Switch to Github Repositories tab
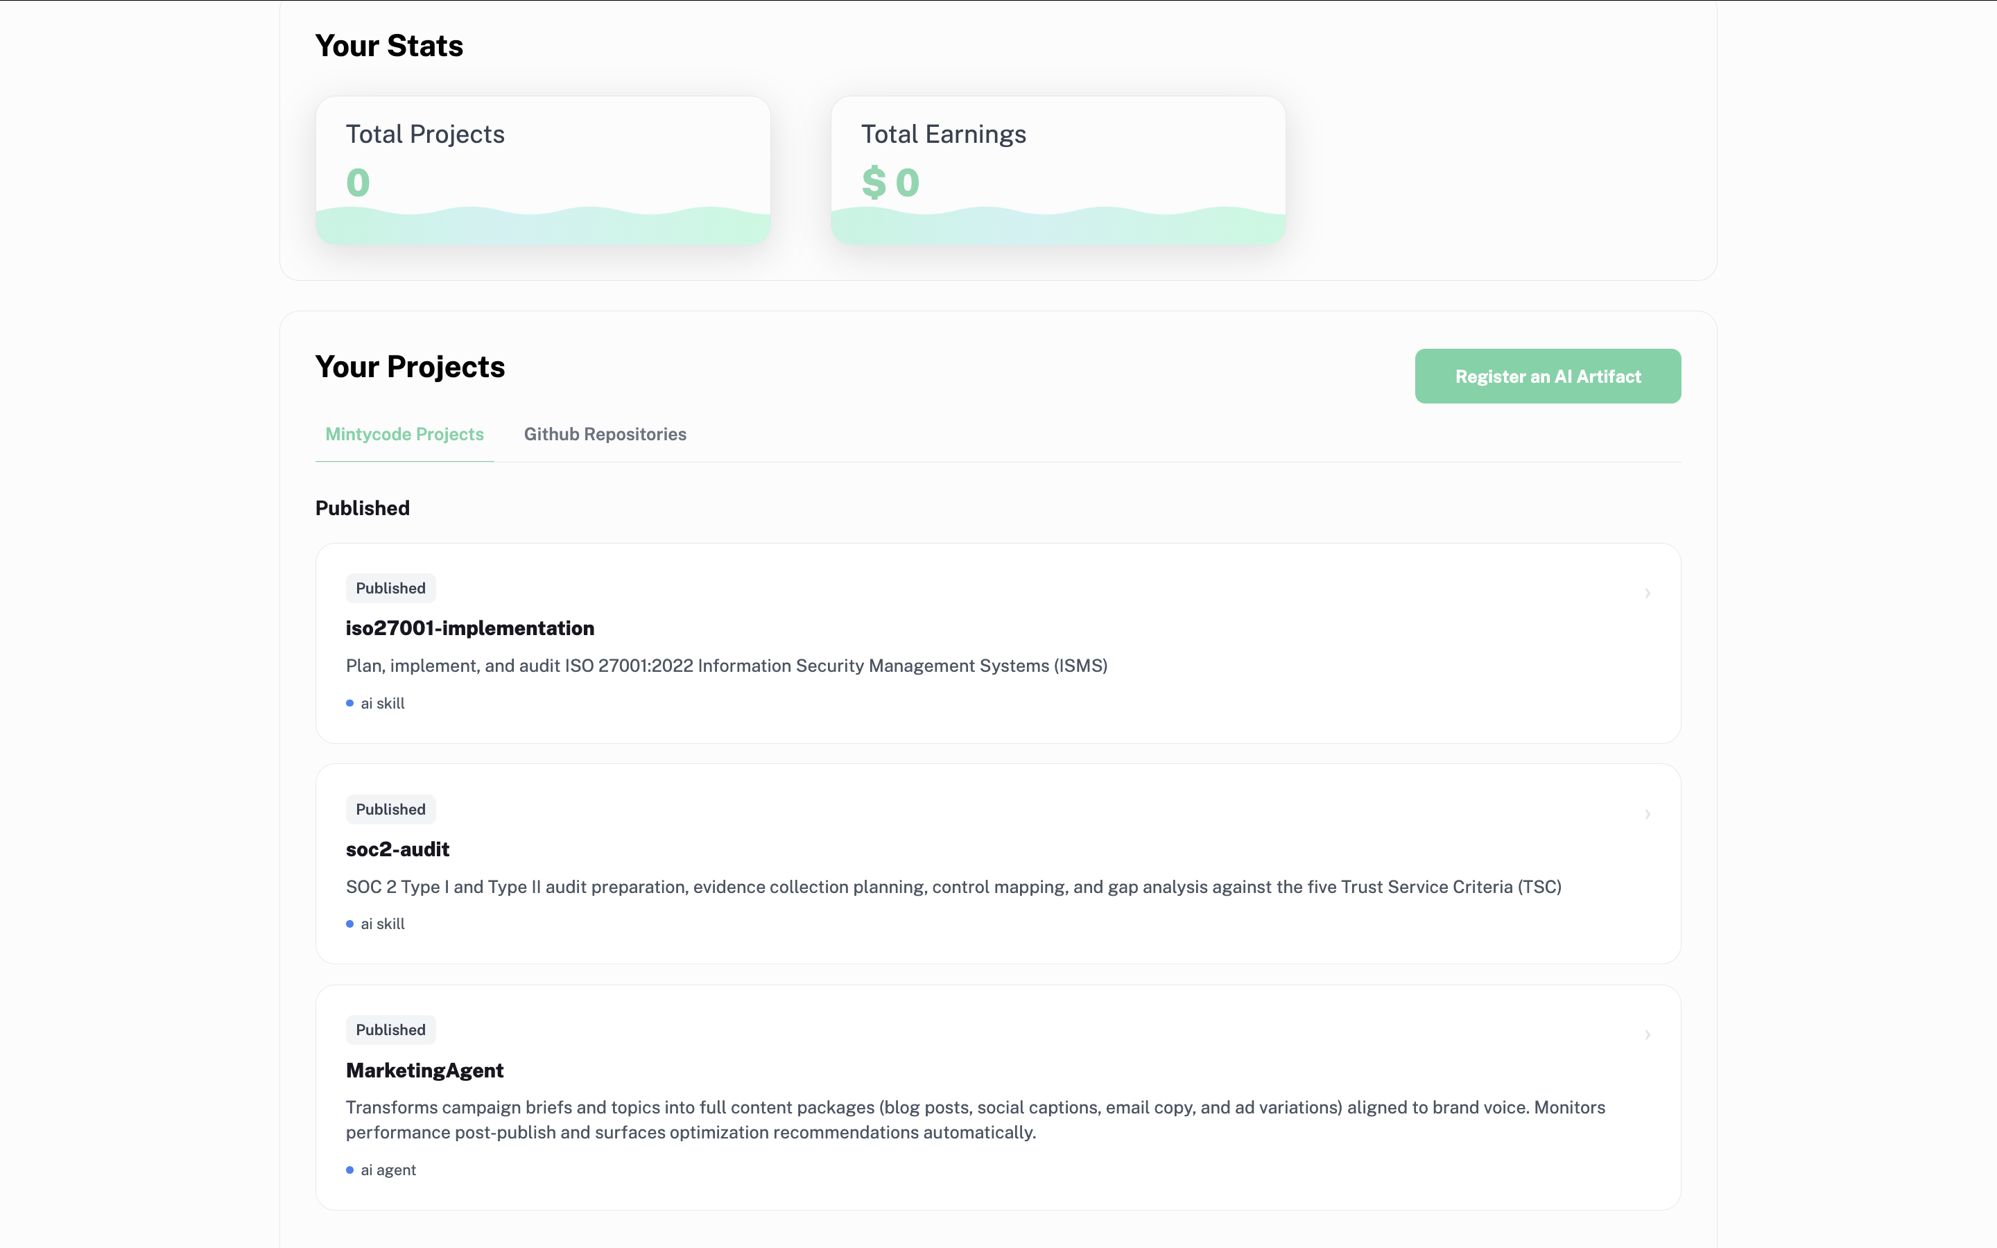The width and height of the screenshot is (1997, 1248). coord(605,434)
